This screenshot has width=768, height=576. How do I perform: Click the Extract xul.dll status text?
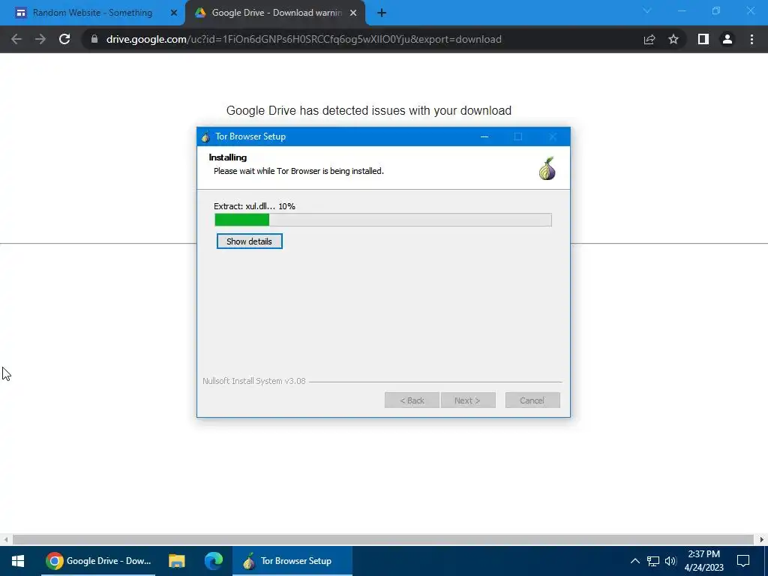click(x=254, y=206)
